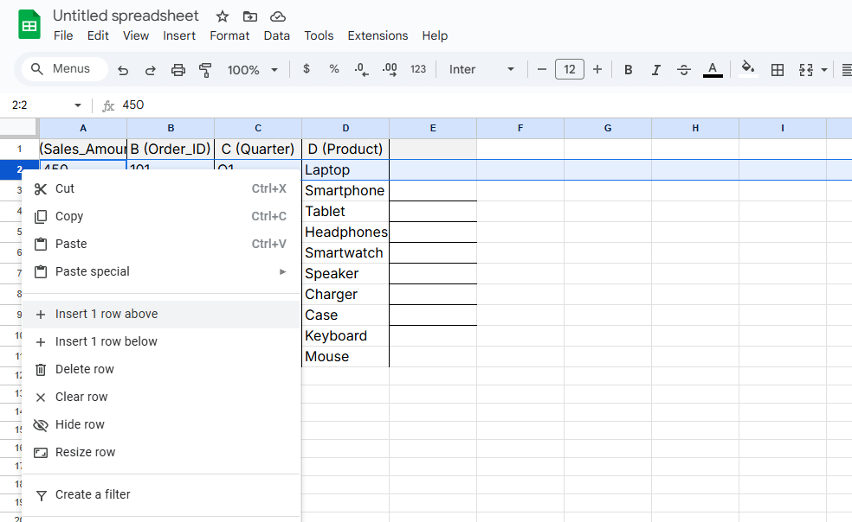Click the font size input field
Viewport: 852px width, 522px height.
pos(569,69)
